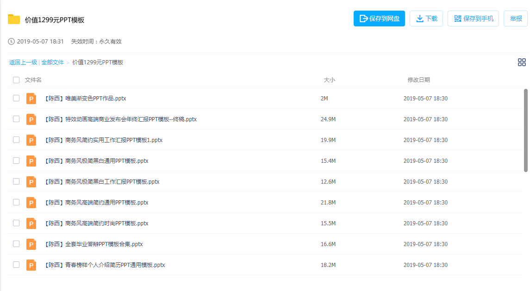
Task: Go back via 返回上一级 link
Action: click(23, 62)
